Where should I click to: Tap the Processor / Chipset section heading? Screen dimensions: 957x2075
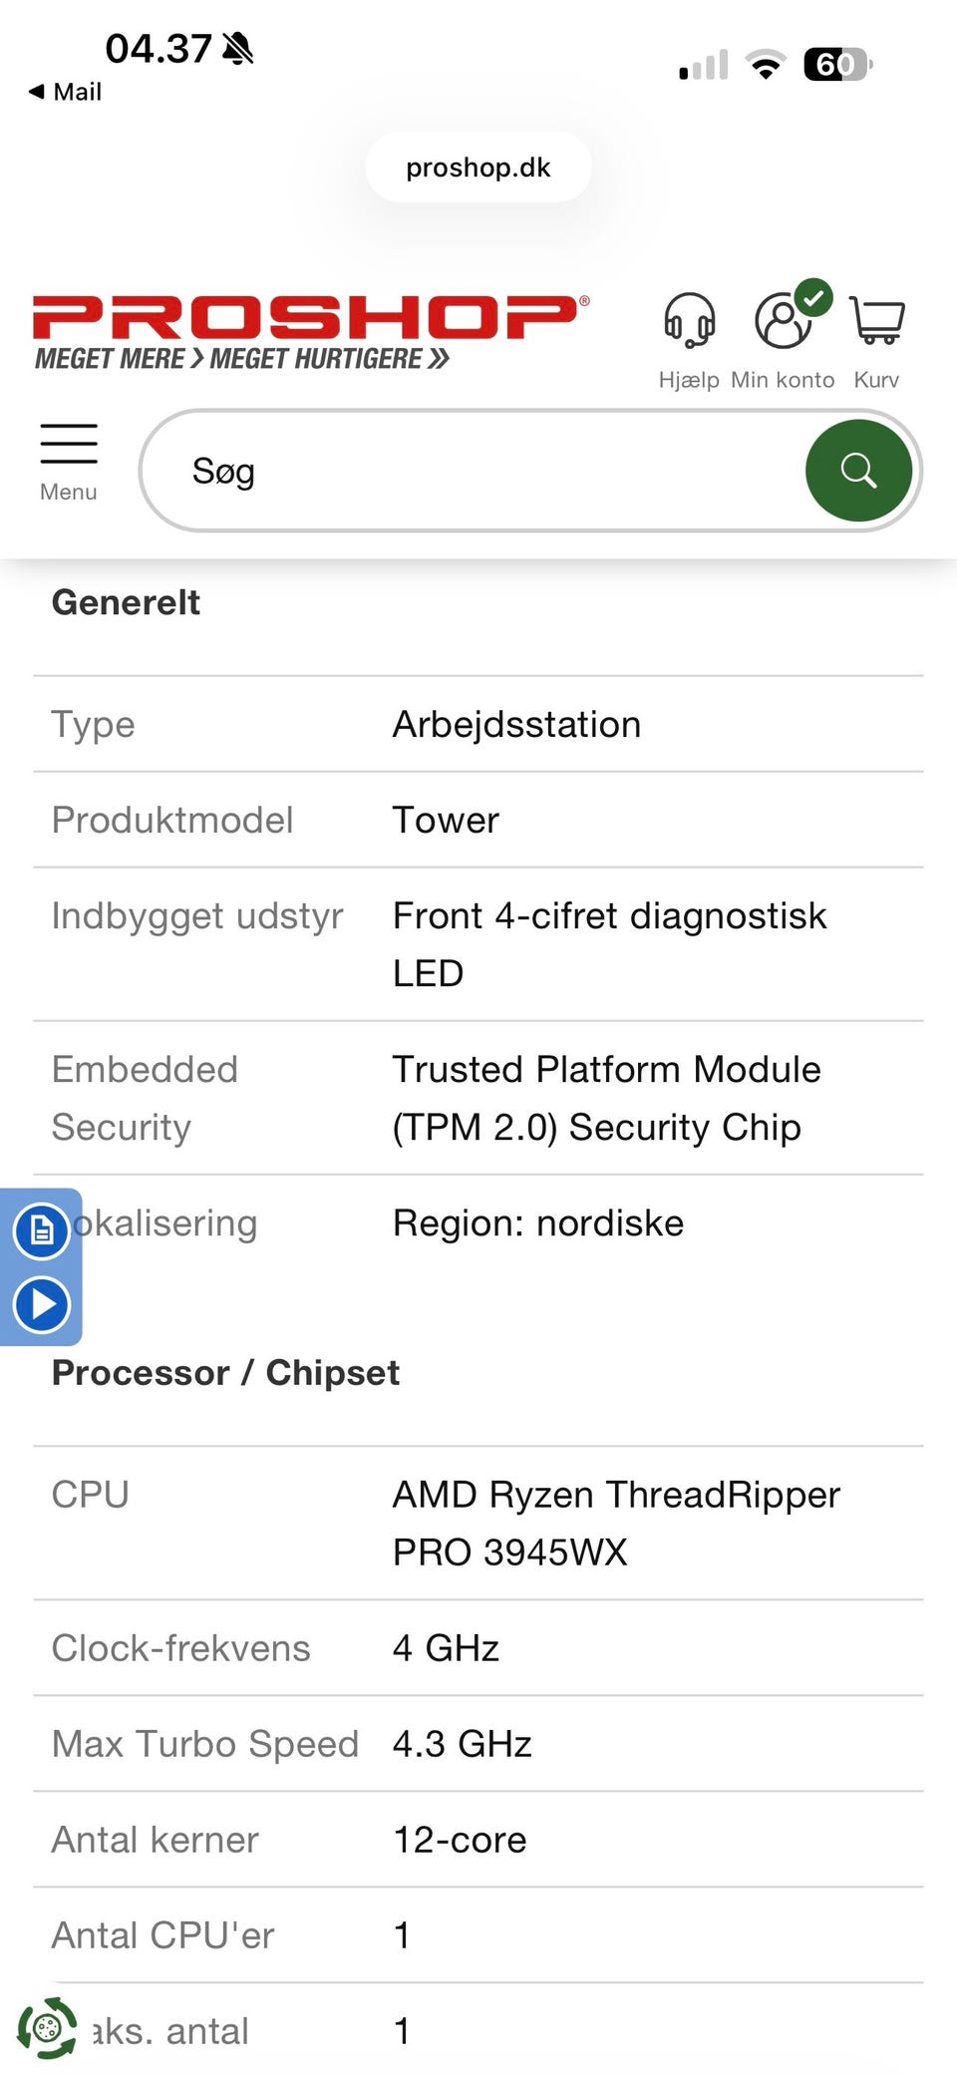[225, 1373]
